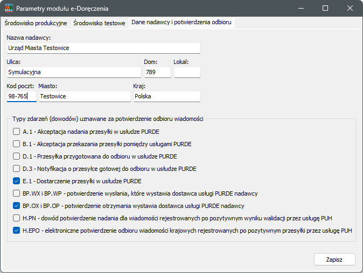
Task: Disable BP.OX i BP.OP potwierdzenie otrzymania
Action: point(17,206)
